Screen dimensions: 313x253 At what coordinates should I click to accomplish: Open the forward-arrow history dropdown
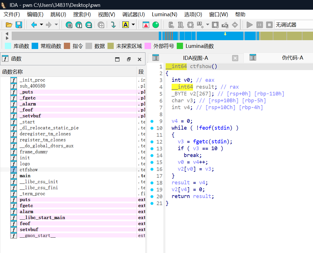[56, 25]
